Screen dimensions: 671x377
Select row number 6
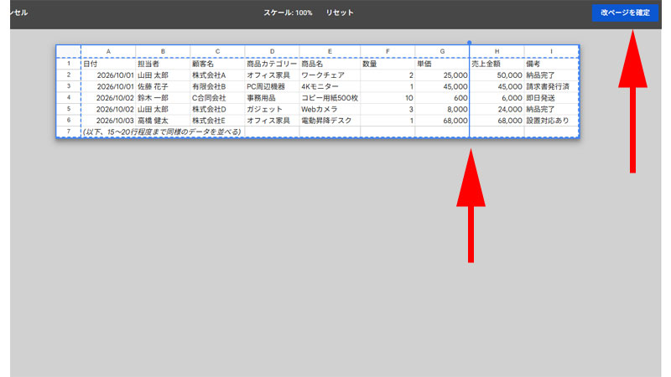69,121
